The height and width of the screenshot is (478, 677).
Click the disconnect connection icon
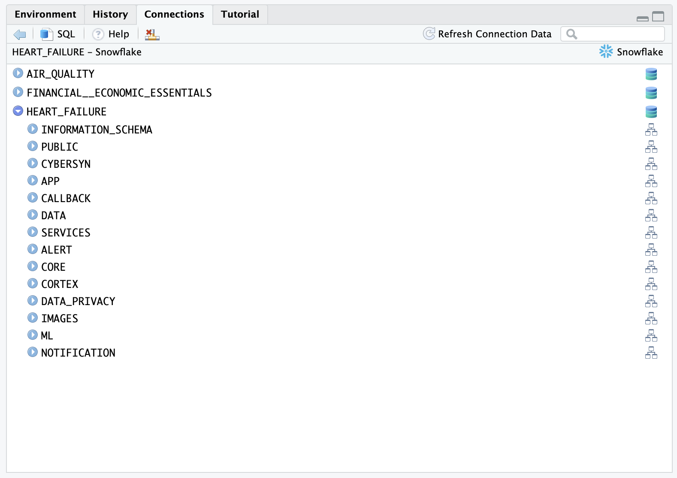[152, 34]
